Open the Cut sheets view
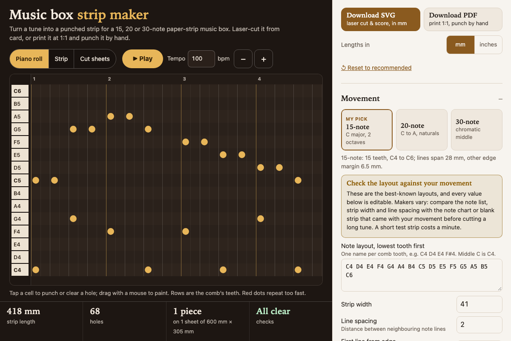Screen dimensions: 511x341 click(95, 59)
